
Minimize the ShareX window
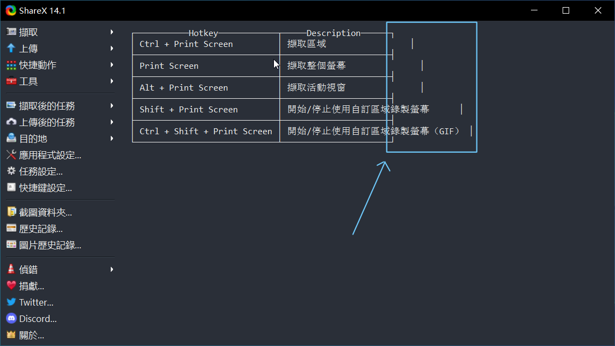pos(534,10)
